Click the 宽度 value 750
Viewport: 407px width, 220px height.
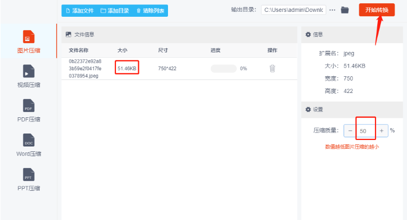[348, 78]
